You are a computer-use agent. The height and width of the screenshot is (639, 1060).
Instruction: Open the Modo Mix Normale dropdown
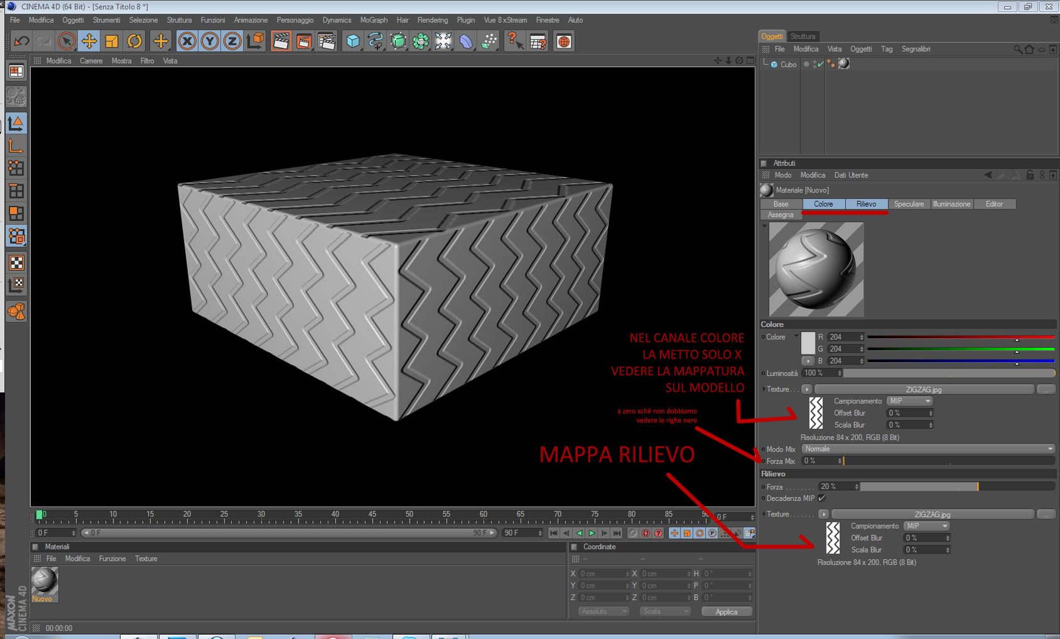pyautogui.click(x=928, y=449)
